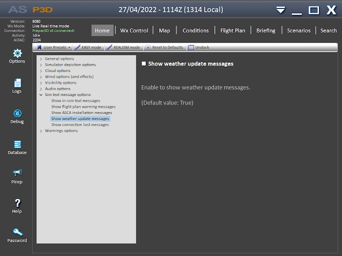Open the Help question mark icon
Viewport: 342px width, 256px height.
(17, 204)
